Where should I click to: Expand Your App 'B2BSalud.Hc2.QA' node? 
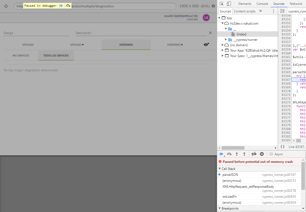pos(222,50)
